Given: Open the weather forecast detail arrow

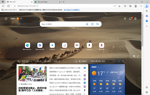Looking at the screenshot, I should [x=122, y=73].
